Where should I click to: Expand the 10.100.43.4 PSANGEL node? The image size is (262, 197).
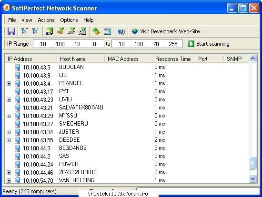pyautogui.click(x=9, y=83)
